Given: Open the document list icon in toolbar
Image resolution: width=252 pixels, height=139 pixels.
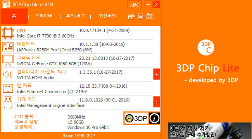Looking at the screenshot, I should click(140, 16).
